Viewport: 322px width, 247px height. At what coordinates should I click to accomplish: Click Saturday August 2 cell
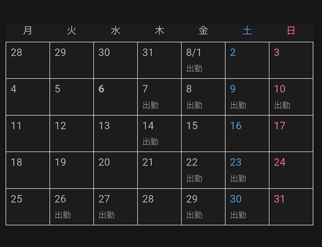tap(247, 60)
